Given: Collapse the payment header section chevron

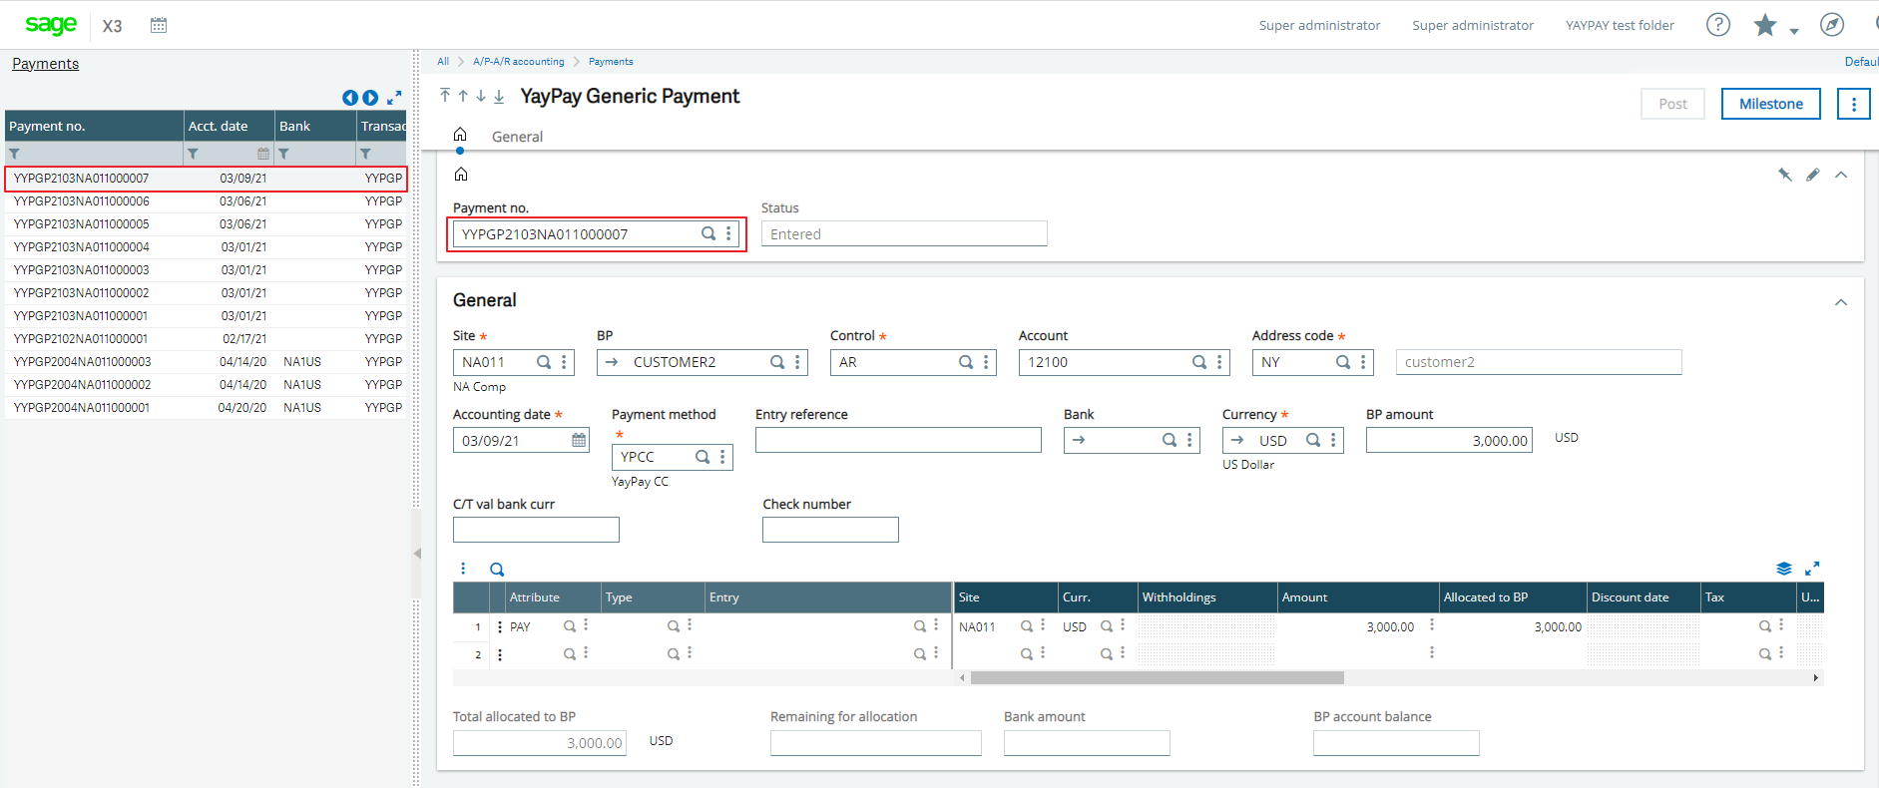Looking at the screenshot, I should coord(1841,175).
